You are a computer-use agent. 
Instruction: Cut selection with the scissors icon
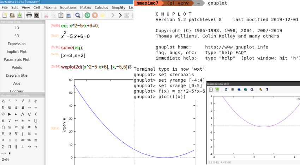[x=46, y=15]
